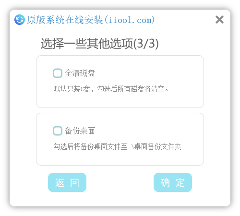This screenshot has height=216, width=240.
Task: Confirm the selected install options
Action: pos(173,182)
